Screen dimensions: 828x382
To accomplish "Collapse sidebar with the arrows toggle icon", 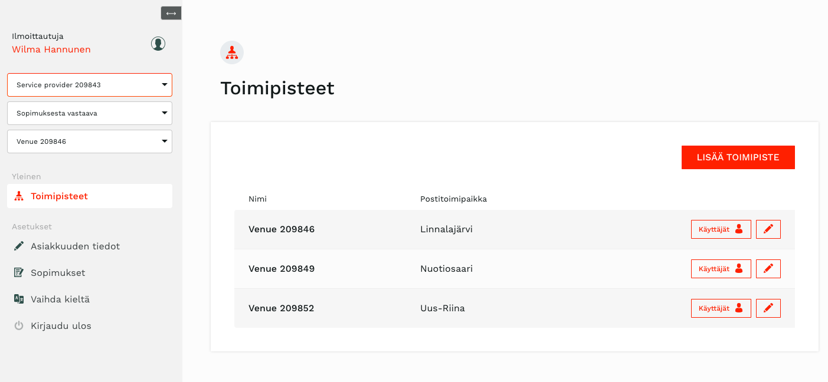I will pyautogui.click(x=171, y=13).
